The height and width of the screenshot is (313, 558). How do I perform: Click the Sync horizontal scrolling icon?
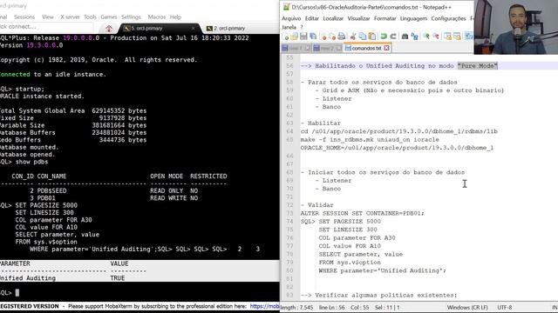[x=457, y=37]
